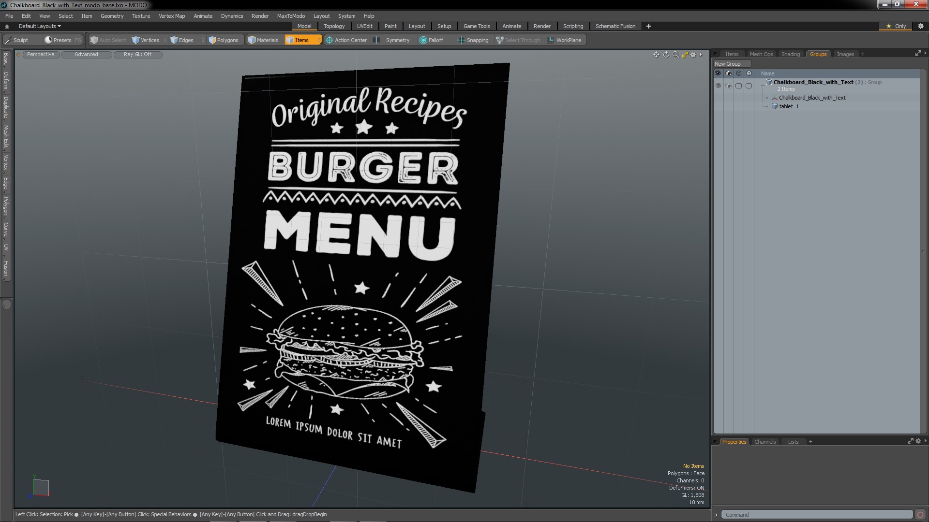This screenshot has height=522, width=929.
Task: Open the Falloff tool
Action: click(x=431, y=40)
